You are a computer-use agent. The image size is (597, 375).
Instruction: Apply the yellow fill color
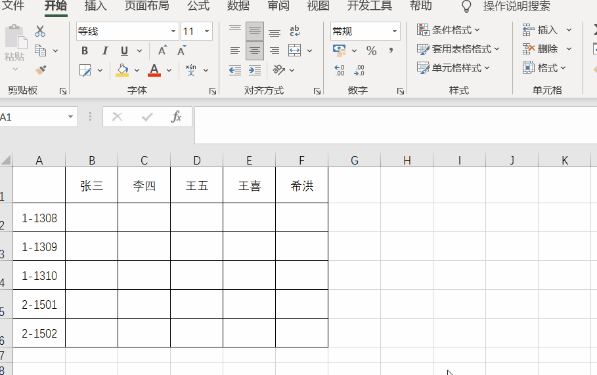(x=122, y=70)
